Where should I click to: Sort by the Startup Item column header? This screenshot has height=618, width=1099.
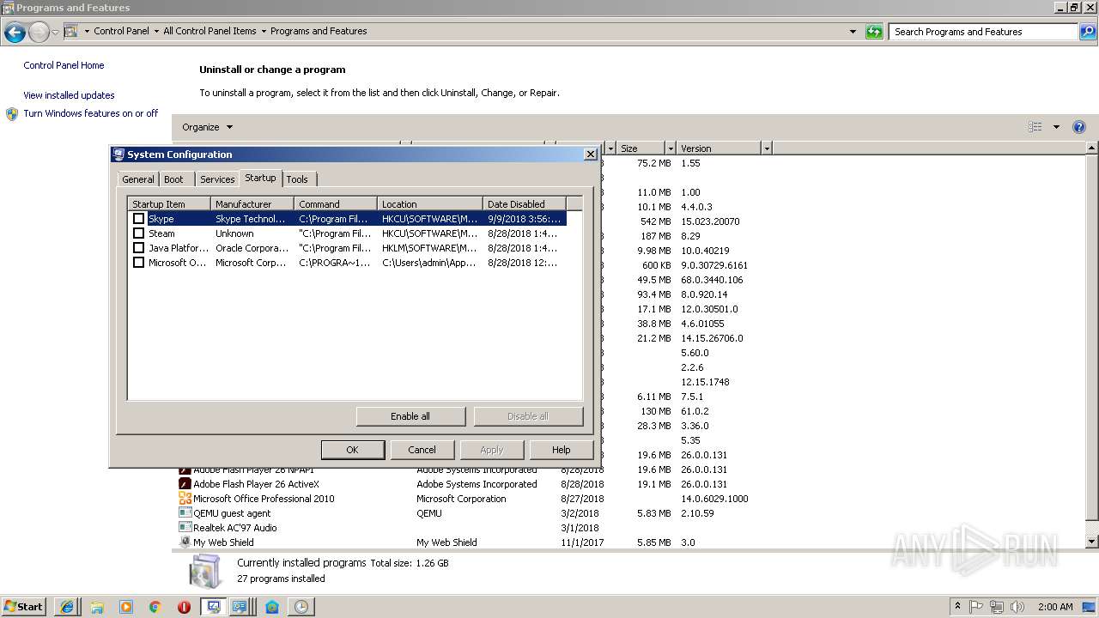pos(169,204)
